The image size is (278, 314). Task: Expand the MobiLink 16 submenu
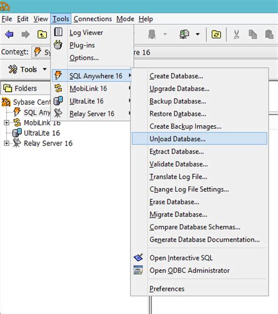click(x=130, y=88)
